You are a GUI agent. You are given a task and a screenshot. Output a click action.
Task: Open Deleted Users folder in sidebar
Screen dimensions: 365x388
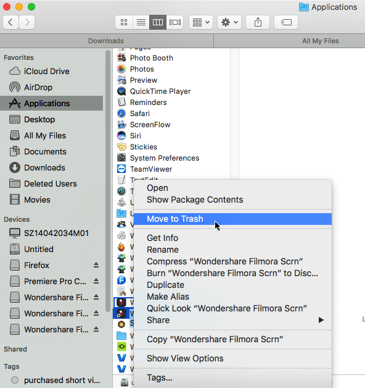pyautogui.click(x=51, y=184)
